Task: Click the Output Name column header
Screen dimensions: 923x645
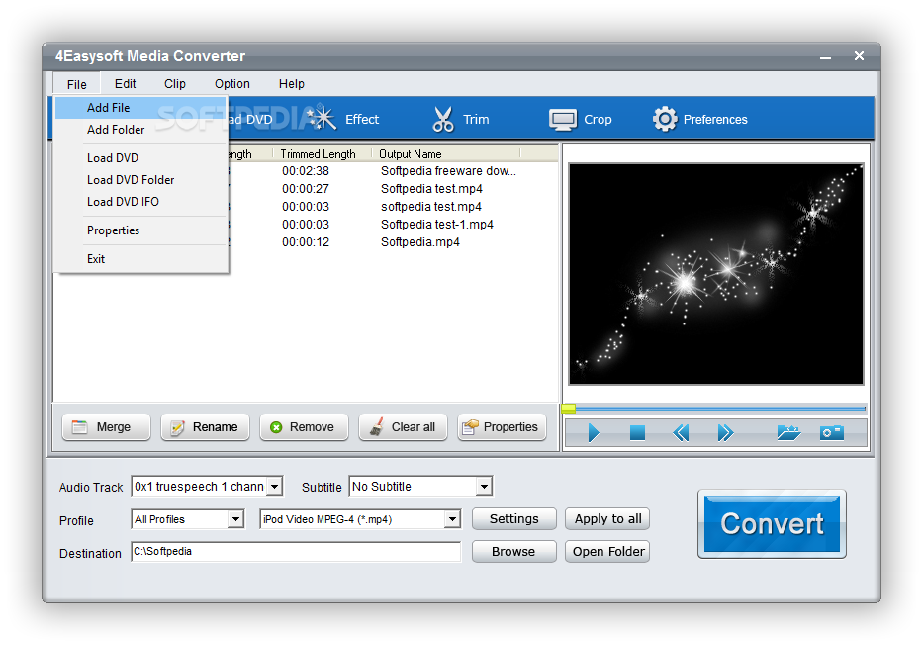Action: click(x=446, y=154)
